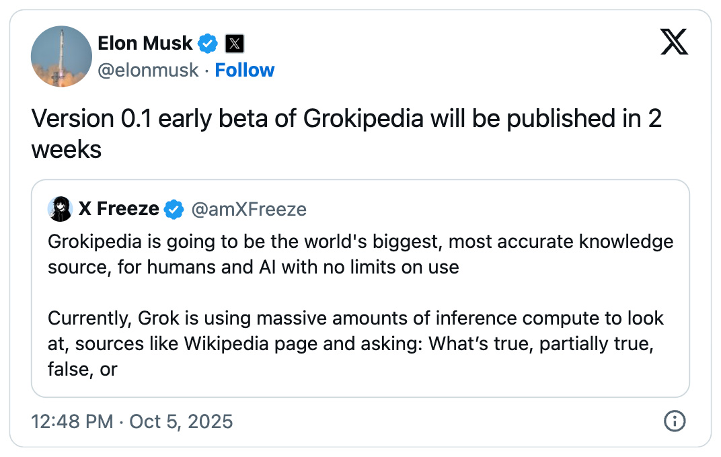
Task: Click the large X logo
Action: tap(674, 44)
